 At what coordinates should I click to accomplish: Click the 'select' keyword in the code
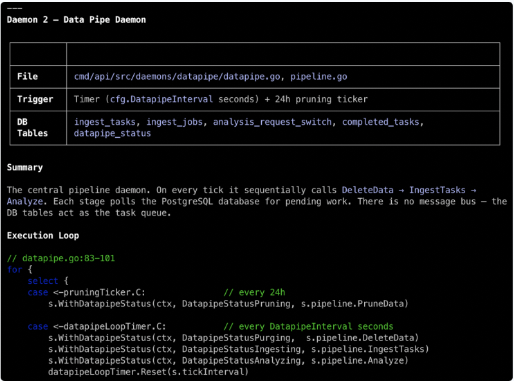pyautogui.click(x=43, y=281)
